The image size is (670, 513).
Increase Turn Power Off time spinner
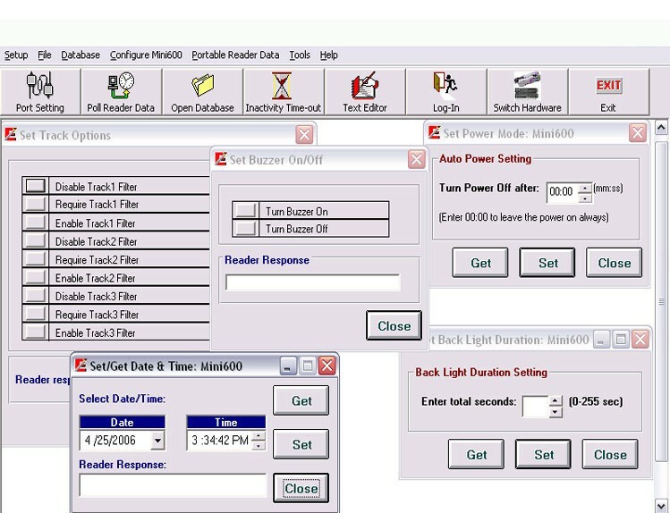pos(585,188)
